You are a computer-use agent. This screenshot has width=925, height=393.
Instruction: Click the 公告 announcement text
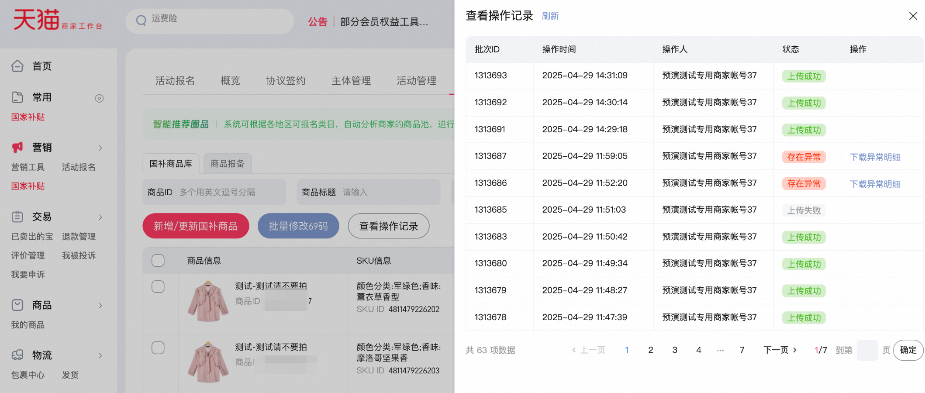pyautogui.click(x=318, y=22)
